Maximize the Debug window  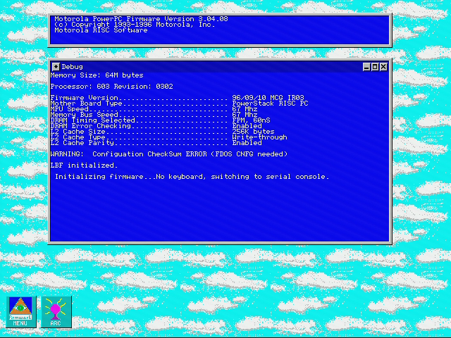point(375,67)
